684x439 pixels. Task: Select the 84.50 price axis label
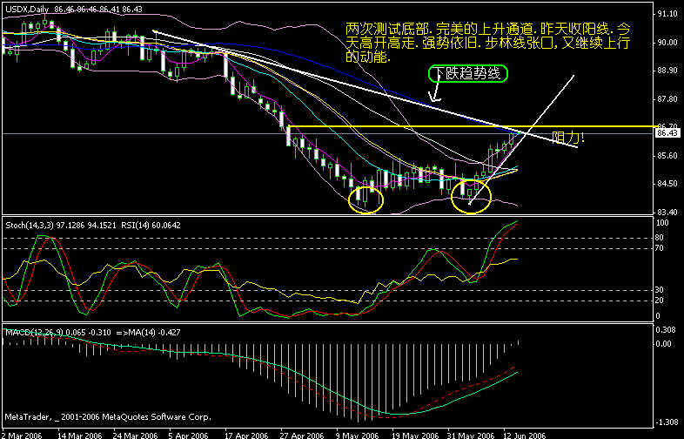667,184
